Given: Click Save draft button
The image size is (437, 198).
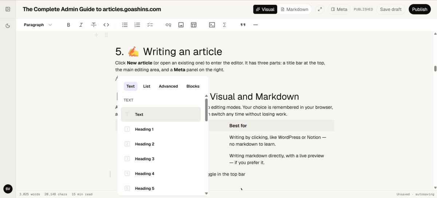Looking at the screenshot, I should [x=391, y=9].
